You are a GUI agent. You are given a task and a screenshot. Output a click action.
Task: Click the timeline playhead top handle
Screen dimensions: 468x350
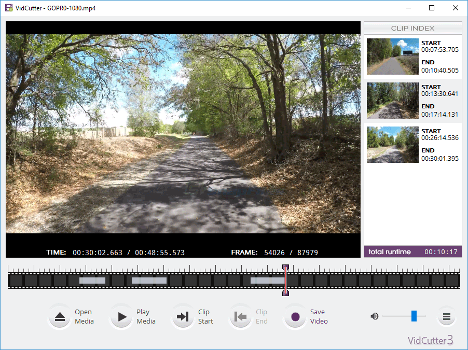point(285,268)
